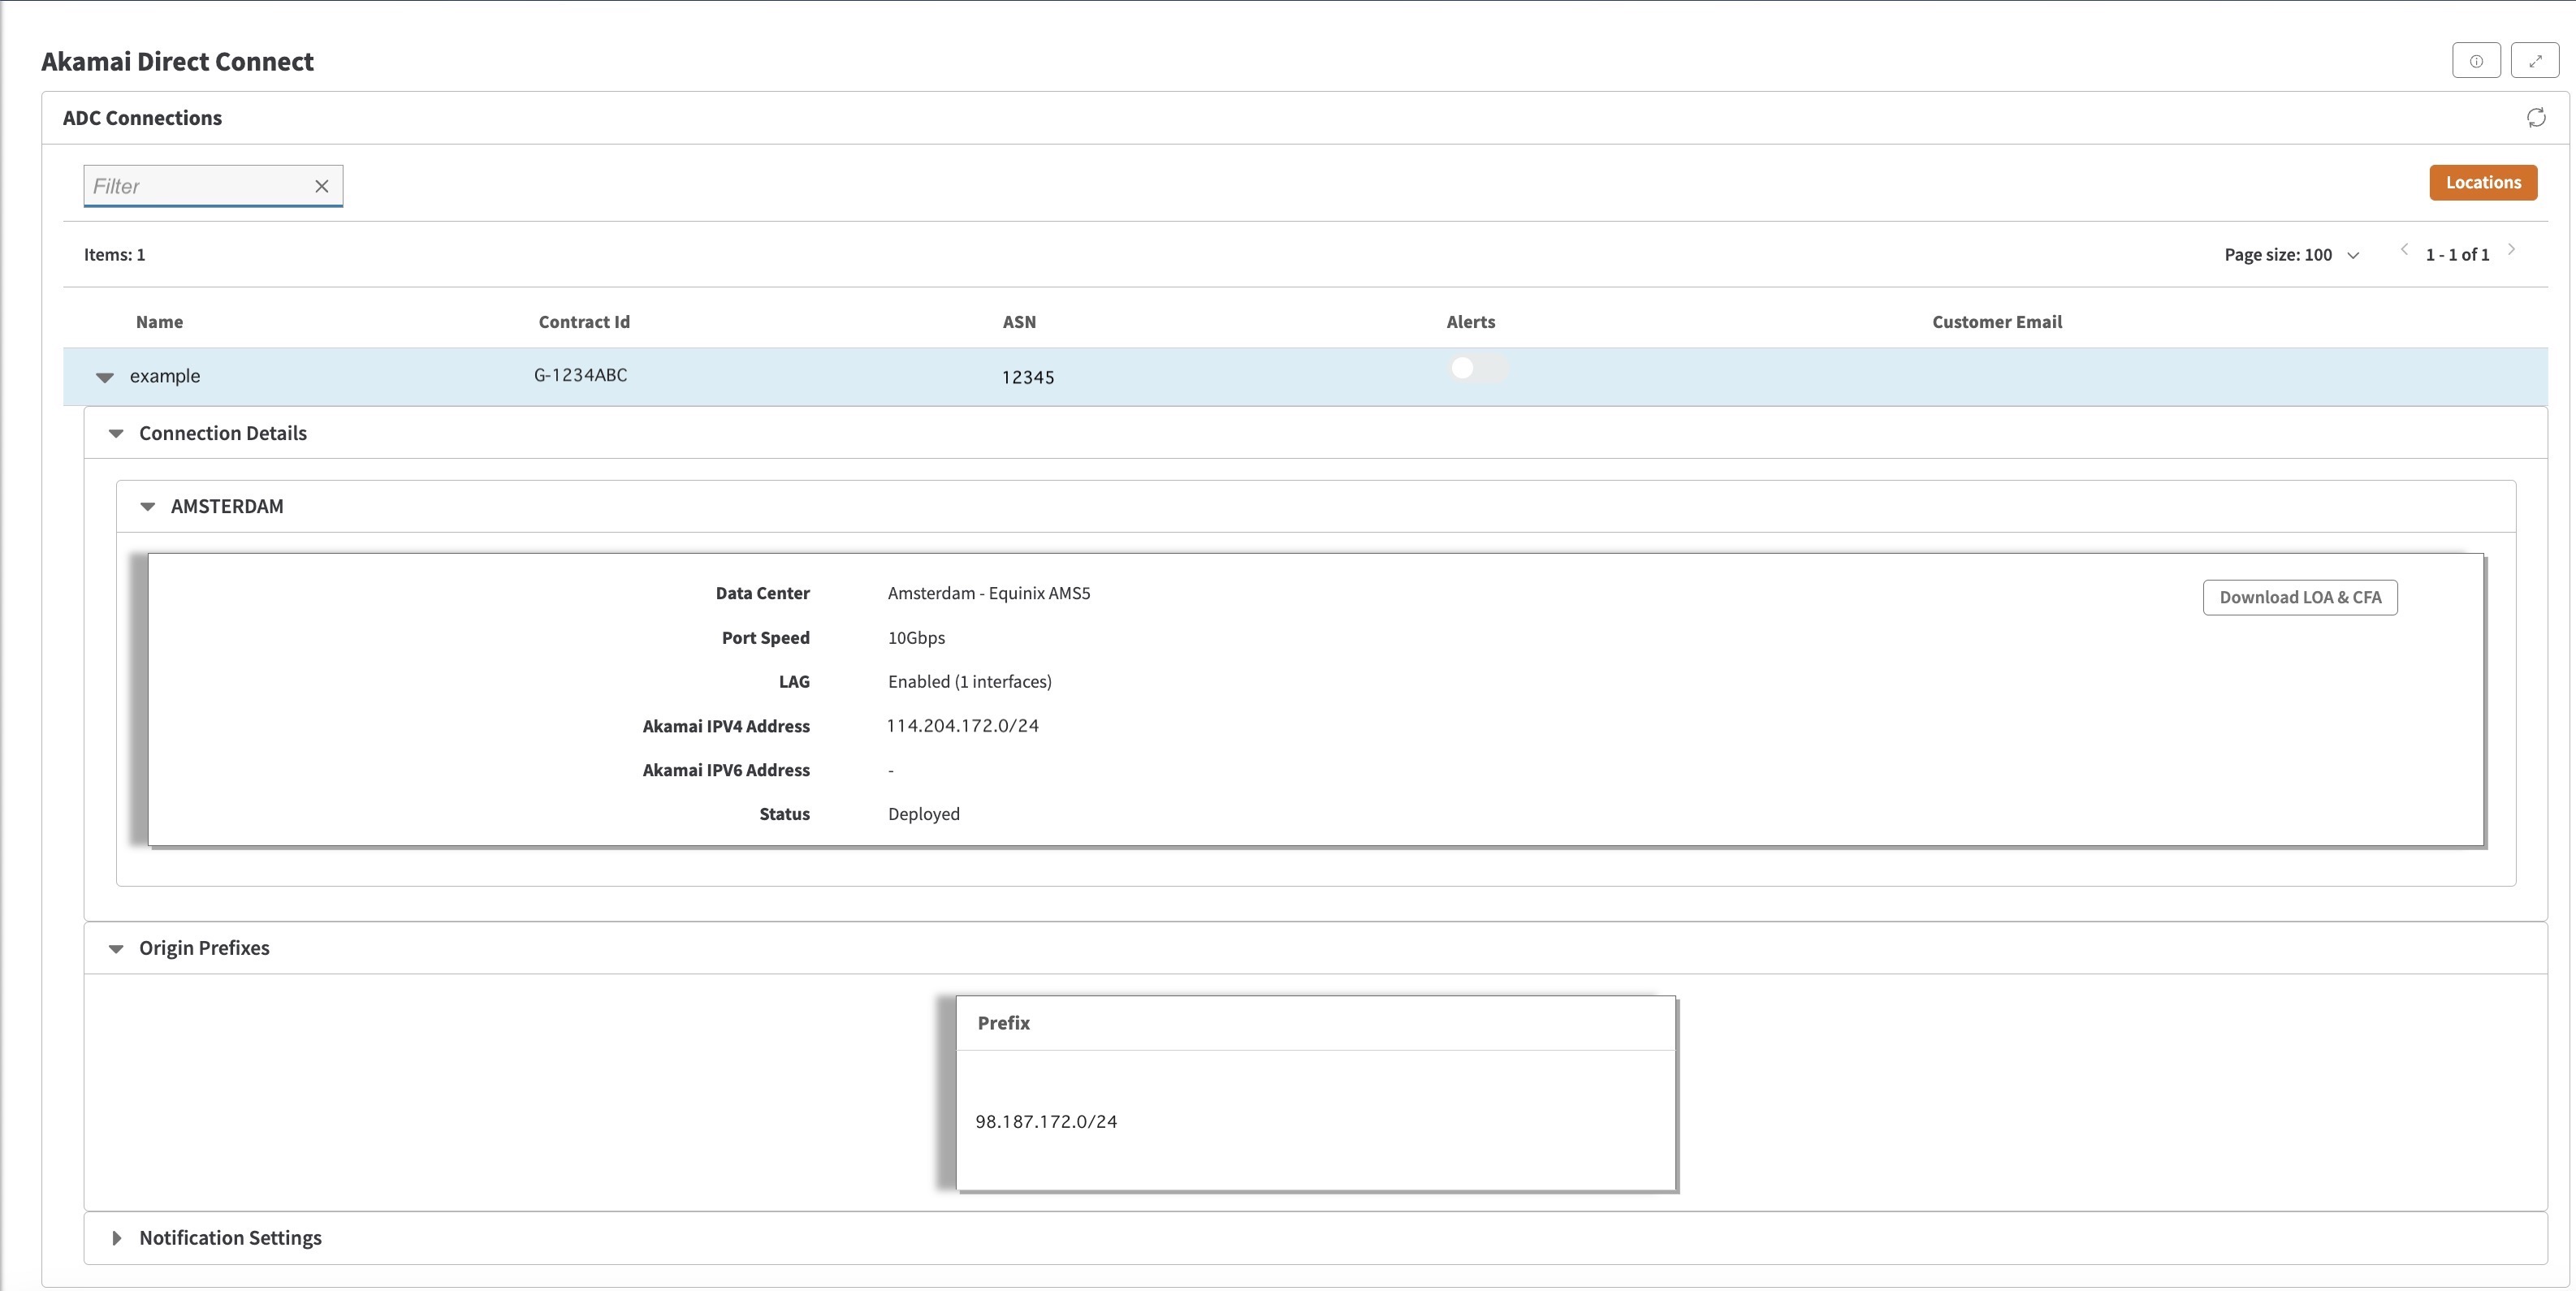This screenshot has height=1291, width=2576.
Task: Go to previous page arrow
Action: click(x=2404, y=250)
